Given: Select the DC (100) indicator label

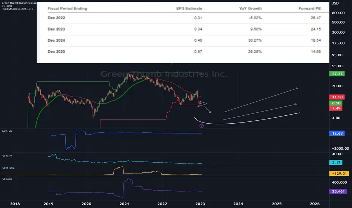Looking at the screenshot, I should [6, 6].
